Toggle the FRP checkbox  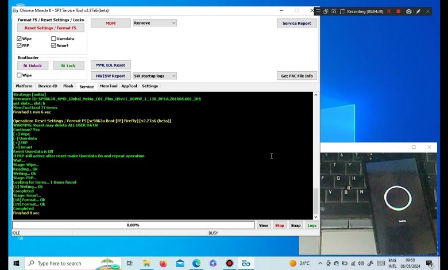tap(19, 45)
